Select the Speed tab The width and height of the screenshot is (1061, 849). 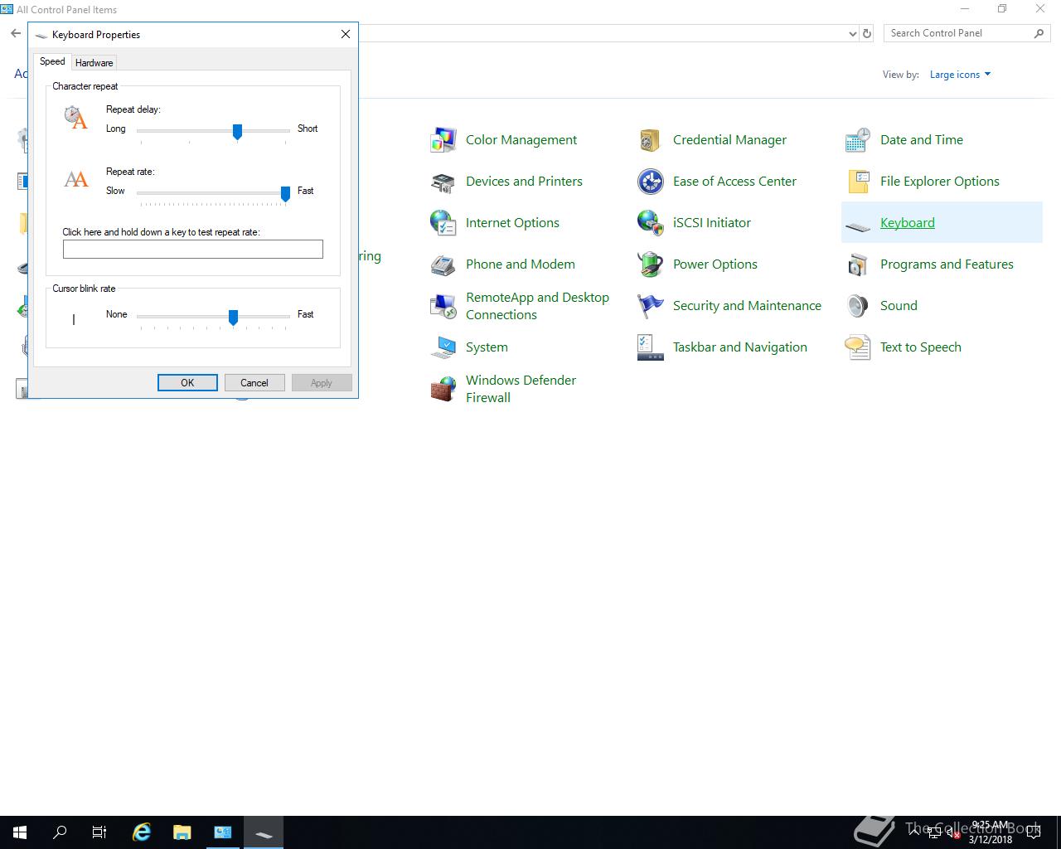coord(52,61)
